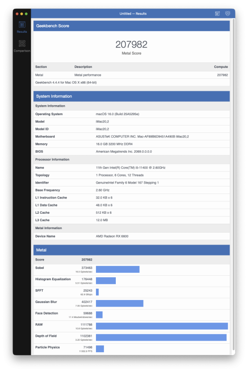This screenshot has height=372, width=248.
Task: Open the Results view in the sidebar
Action: 22,27
